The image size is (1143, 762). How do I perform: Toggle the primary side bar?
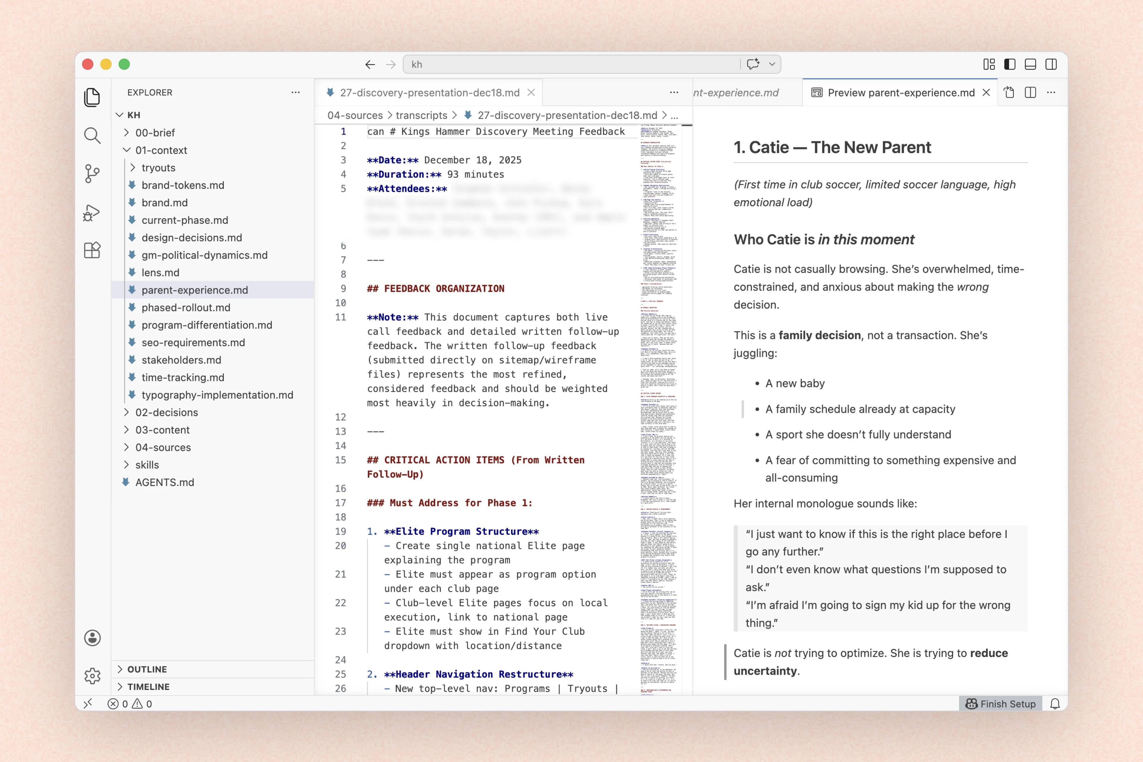tap(1010, 64)
